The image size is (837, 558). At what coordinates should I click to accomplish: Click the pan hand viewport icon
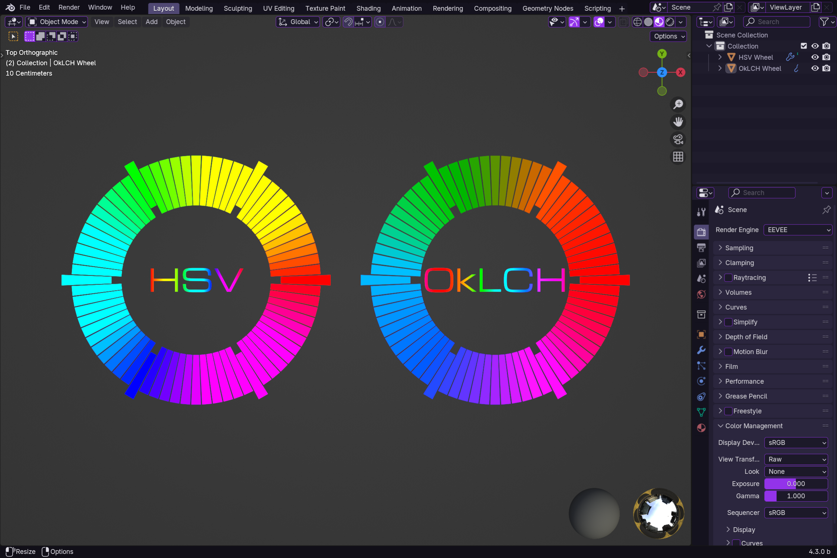(678, 122)
